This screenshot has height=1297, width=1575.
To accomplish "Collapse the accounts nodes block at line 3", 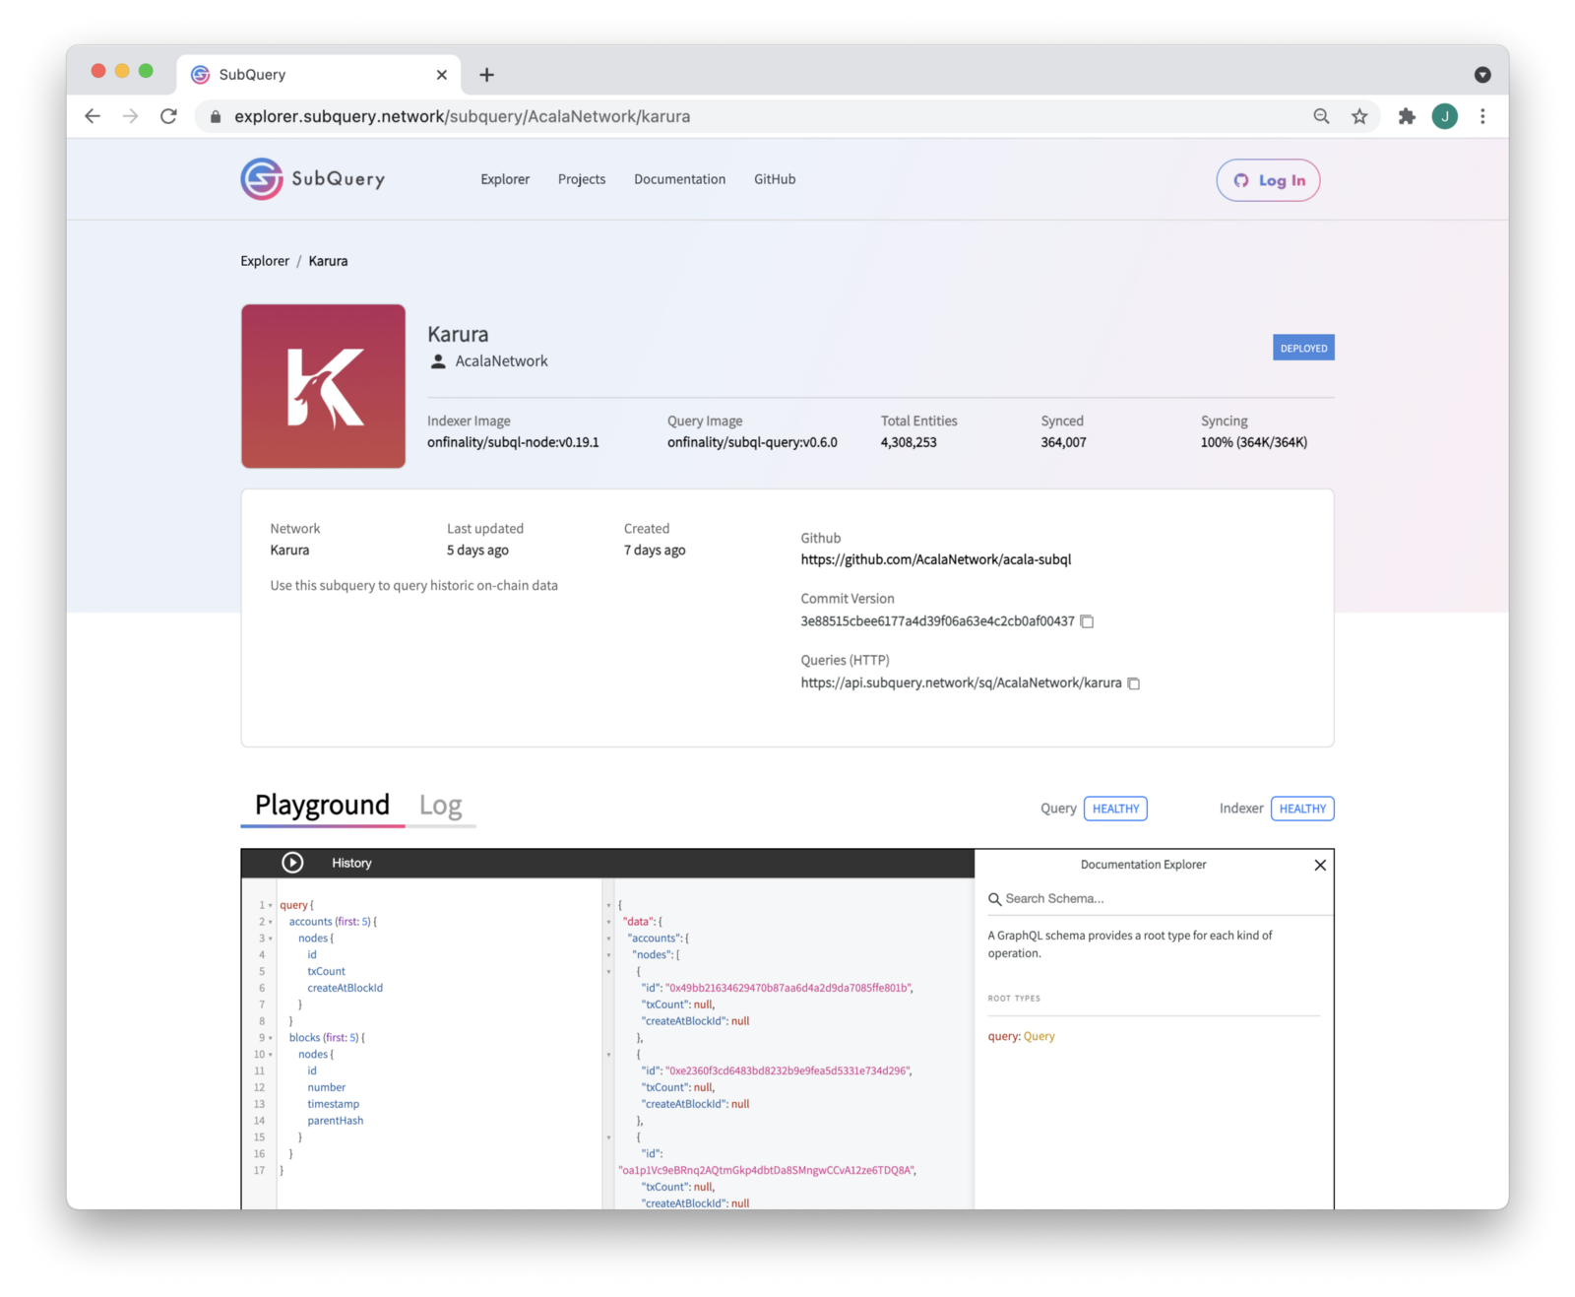I will 271,939.
